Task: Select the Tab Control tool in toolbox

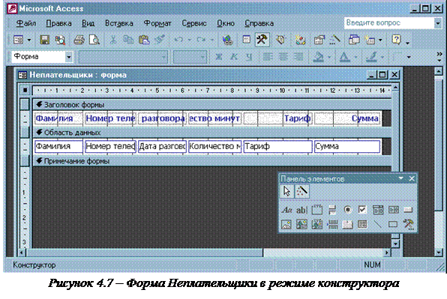Action: (347, 224)
